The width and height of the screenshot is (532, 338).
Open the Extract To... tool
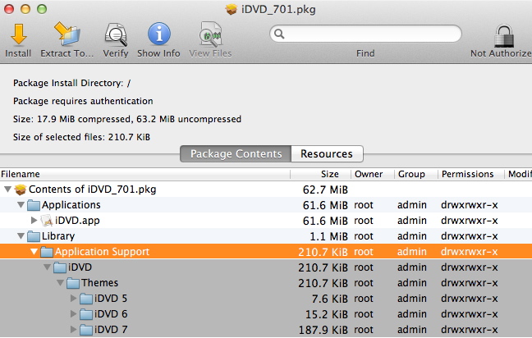point(66,34)
